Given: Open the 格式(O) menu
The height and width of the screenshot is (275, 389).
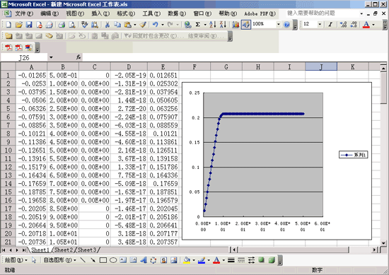Looking at the screenshot, I should tap(126, 13).
